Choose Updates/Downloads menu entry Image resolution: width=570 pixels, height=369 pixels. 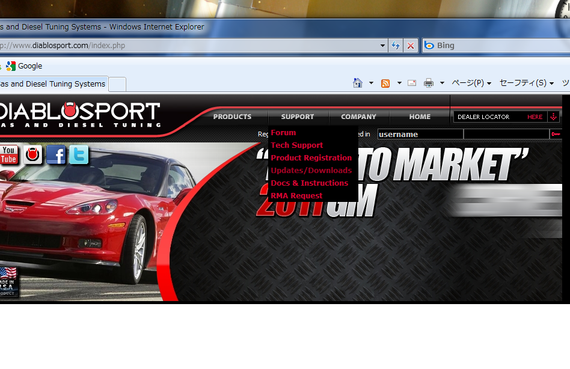[x=311, y=170]
